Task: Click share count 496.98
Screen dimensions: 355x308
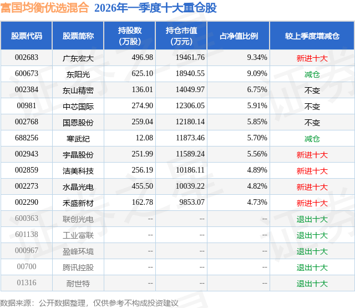Action: point(143,58)
